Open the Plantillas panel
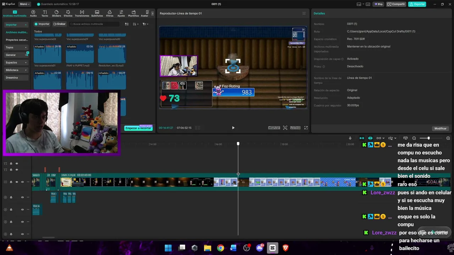 [133, 13]
